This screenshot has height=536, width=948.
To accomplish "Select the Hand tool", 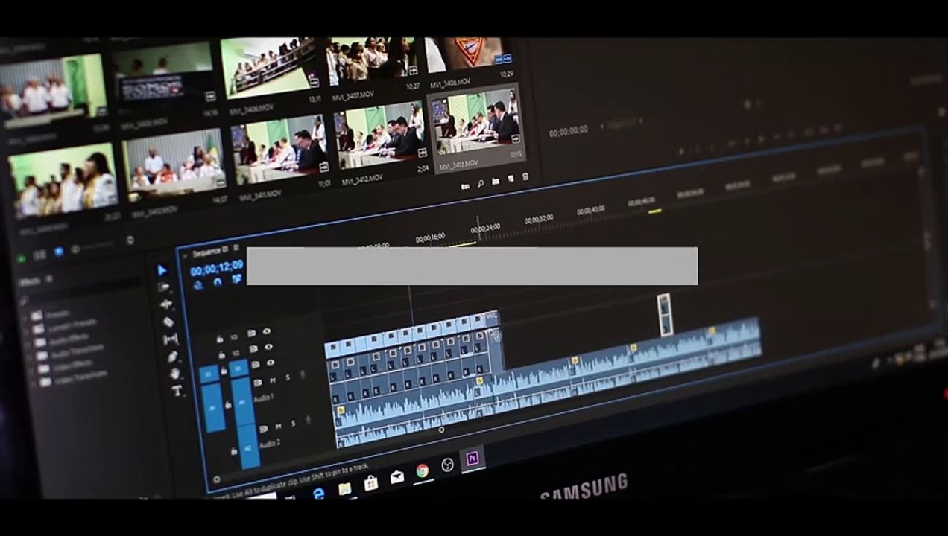I will (x=174, y=374).
